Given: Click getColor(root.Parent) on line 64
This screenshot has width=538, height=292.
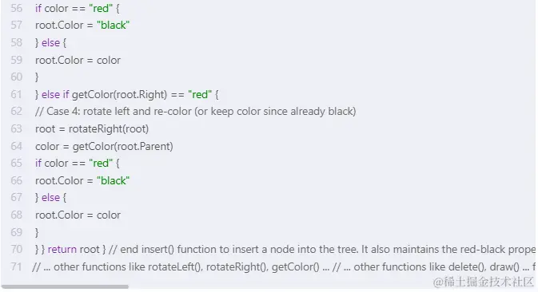Looking at the screenshot, I should (123, 146).
